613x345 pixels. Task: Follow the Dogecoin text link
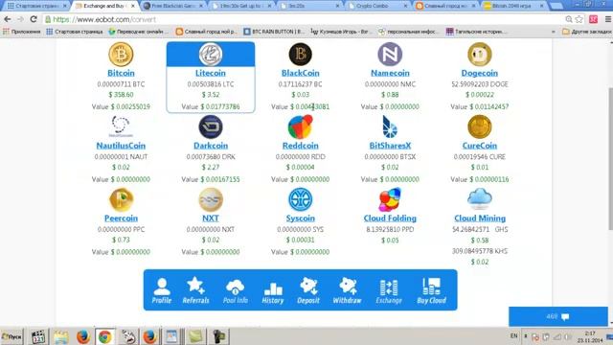point(479,73)
